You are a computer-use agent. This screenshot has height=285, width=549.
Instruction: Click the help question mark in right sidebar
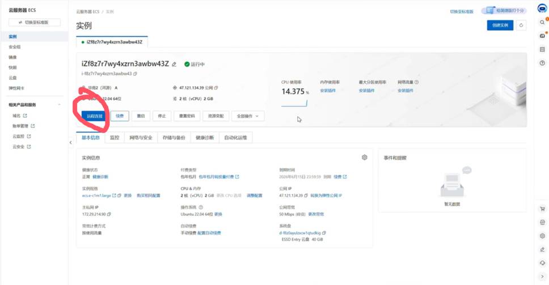[542, 63]
